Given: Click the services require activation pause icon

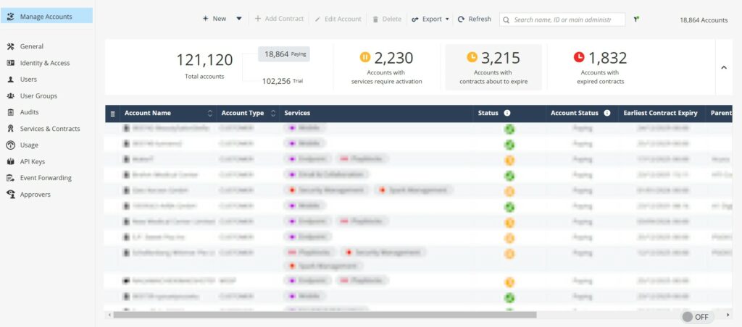Looking at the screenshot, I should point(365,57).
